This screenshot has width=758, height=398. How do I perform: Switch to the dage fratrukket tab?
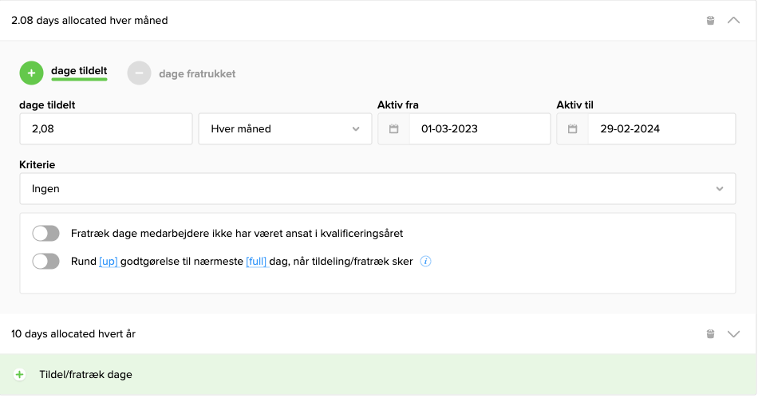(x=197, y=74)
